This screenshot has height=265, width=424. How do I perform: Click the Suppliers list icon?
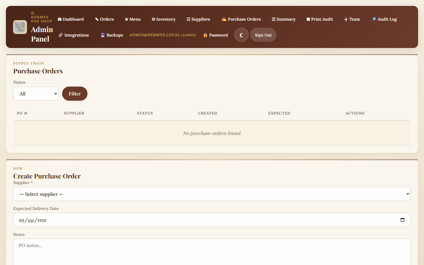click(x=188, y=19)
